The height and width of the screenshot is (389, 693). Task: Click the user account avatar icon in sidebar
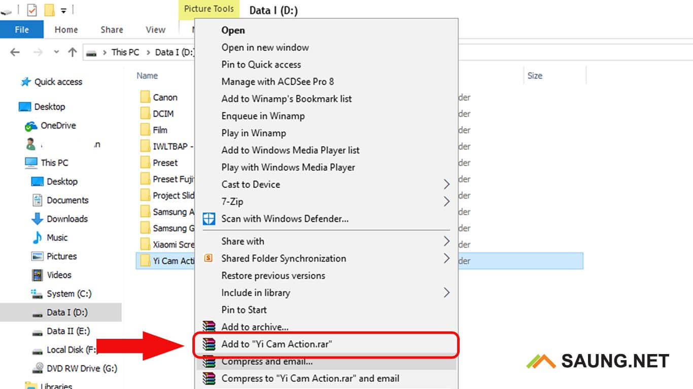click(31, 144)
